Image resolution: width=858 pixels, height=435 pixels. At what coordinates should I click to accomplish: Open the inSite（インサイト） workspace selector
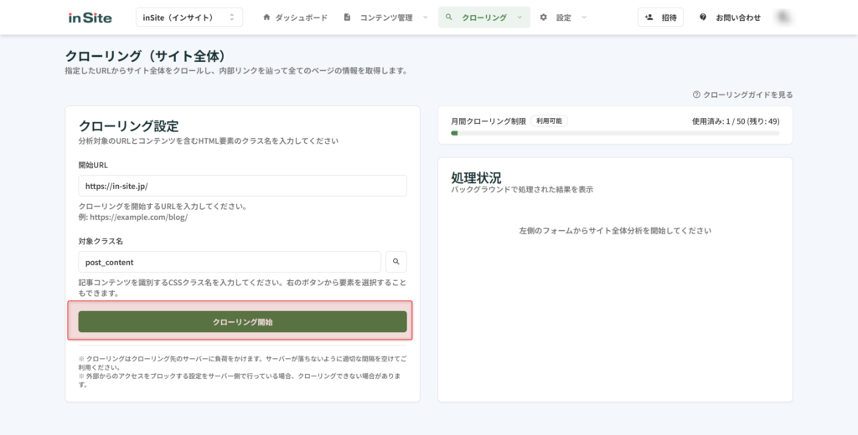tap(189, 18)
